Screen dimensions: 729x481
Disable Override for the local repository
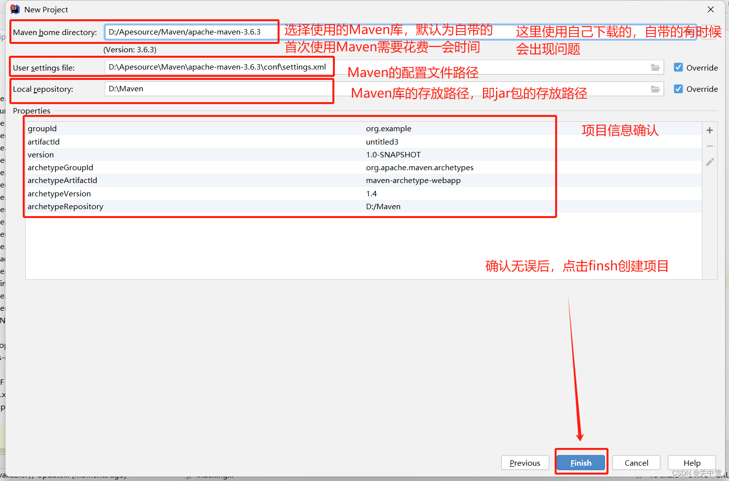coord(679,89)
